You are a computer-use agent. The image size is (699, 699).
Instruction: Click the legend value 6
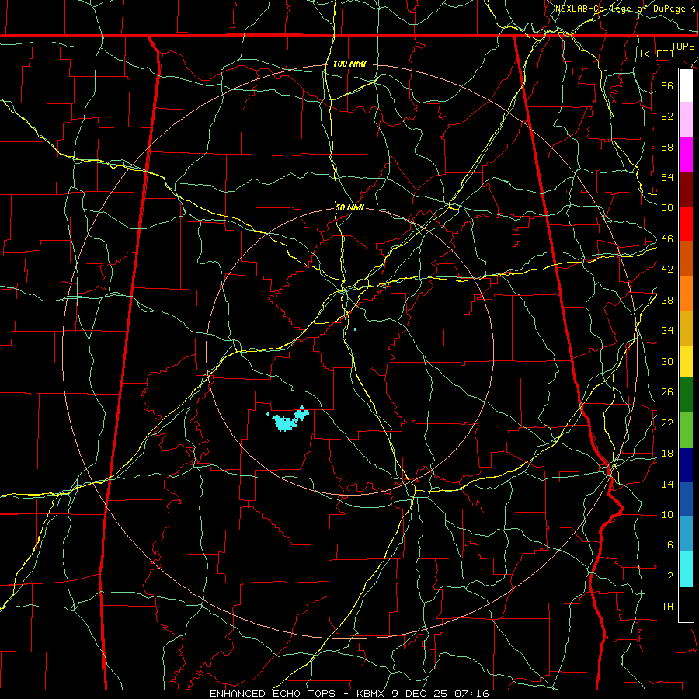click(669, 544)
